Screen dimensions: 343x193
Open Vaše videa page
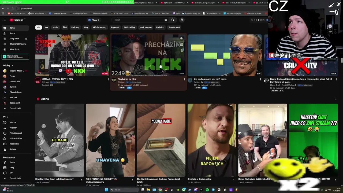[15, 144]
